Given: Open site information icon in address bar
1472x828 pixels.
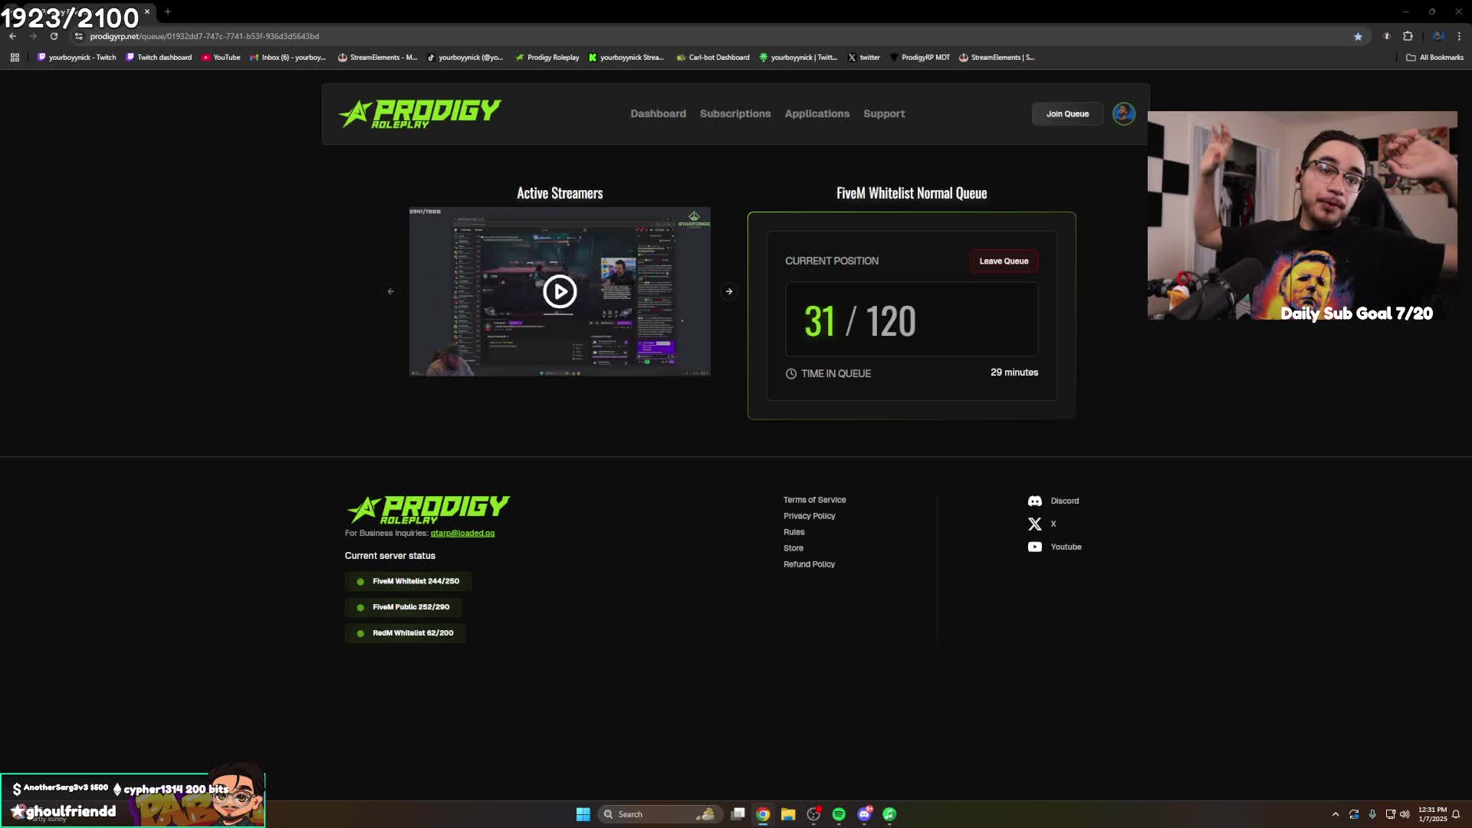Looking at the screenshot, I should point(78,36).
